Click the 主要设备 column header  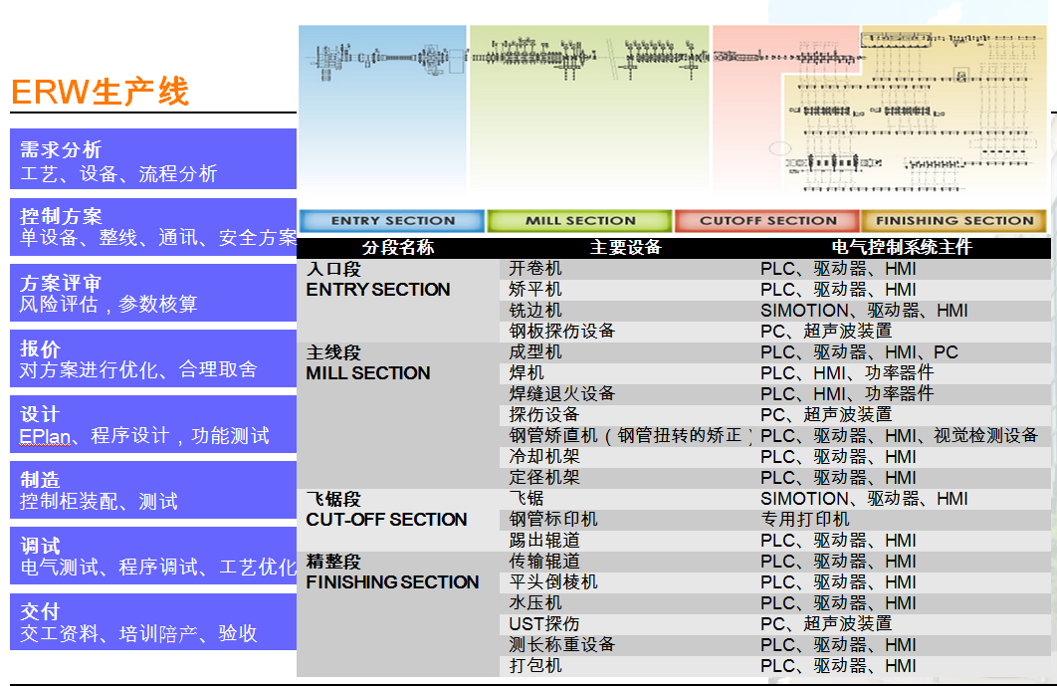click(625, 248)
